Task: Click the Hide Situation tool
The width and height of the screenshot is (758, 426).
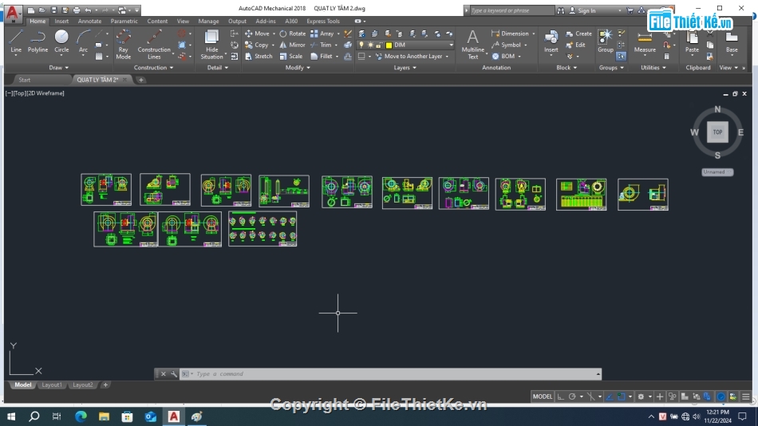Action: (x=211, y=45)
